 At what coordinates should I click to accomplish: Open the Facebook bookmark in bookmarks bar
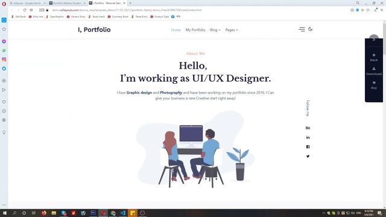point(176,17)
